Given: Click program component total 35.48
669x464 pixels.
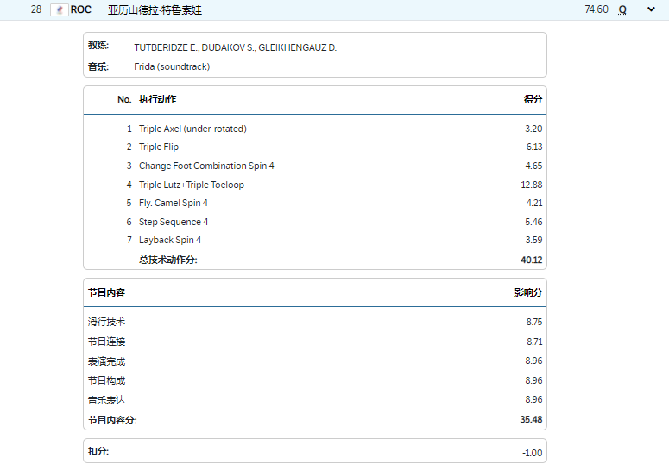Looking at the screenshot, I should (x=531, y=420).
